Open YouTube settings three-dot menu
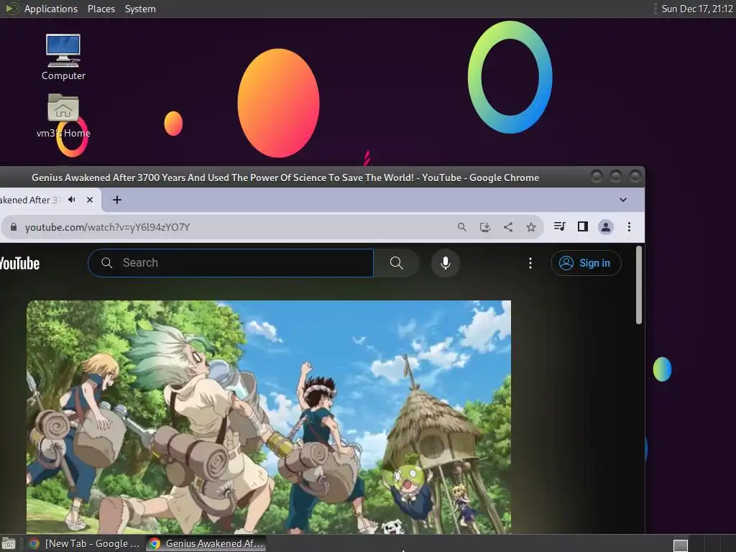Image resolution: width=736 pixels, height=552 pixels. (x=530, y=263)
